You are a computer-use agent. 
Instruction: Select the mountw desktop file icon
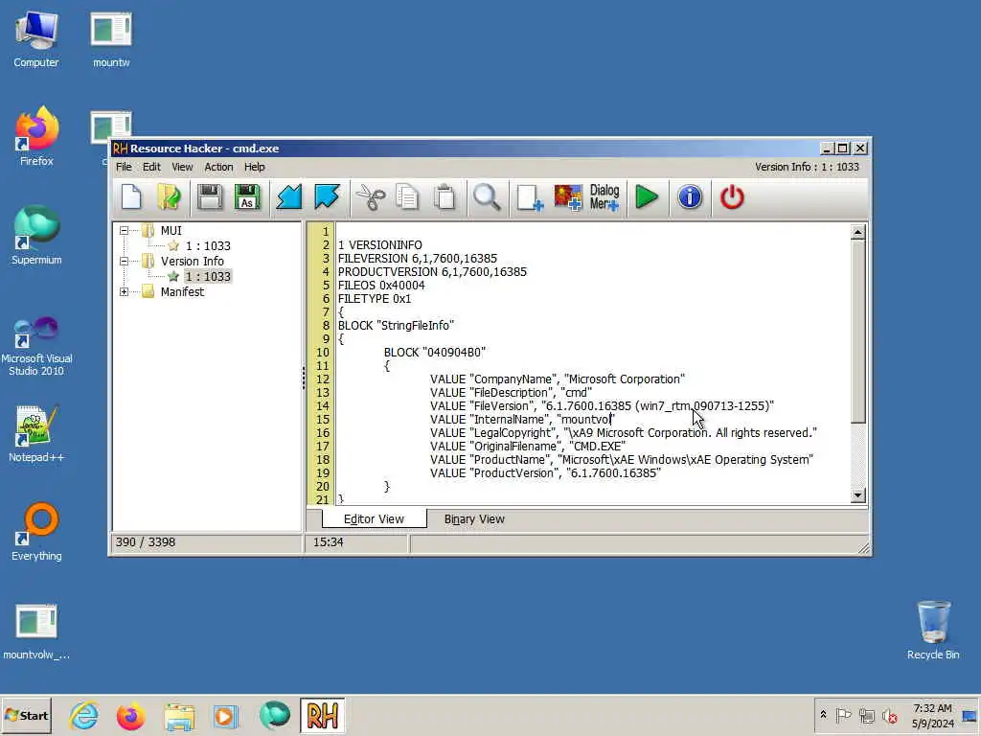tap(111, 39)
